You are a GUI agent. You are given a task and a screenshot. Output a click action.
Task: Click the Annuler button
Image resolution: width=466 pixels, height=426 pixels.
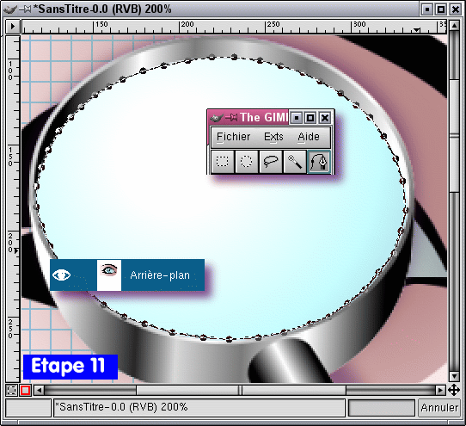pos(439,408)
